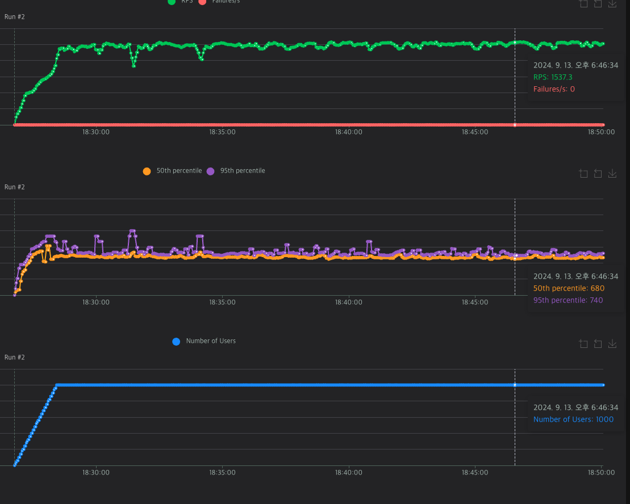Click 18:30:00 axis label on Users chart
Screen dimensions: 630x504
click(96, 472)
